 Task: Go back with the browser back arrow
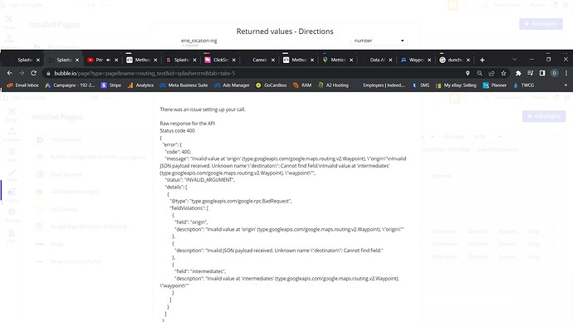coord(9,73)
